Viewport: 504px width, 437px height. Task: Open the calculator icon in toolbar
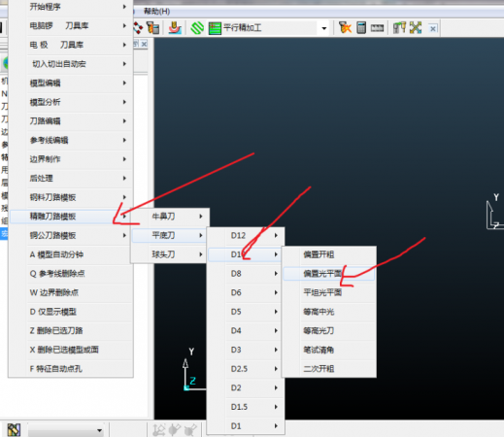coord(361,28)
